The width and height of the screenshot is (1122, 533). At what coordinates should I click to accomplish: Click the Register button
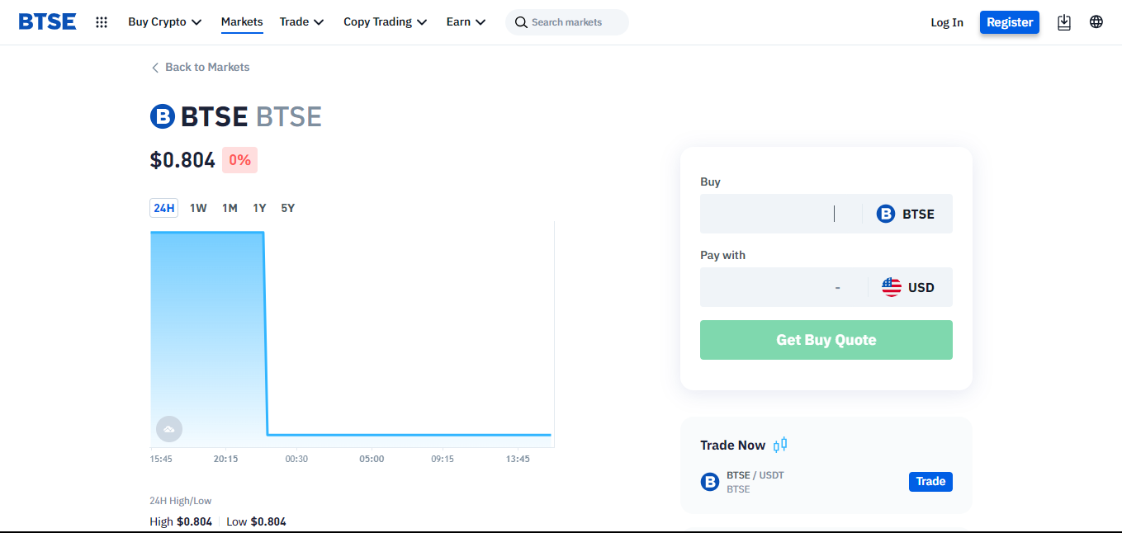(x=1010, y=22)
